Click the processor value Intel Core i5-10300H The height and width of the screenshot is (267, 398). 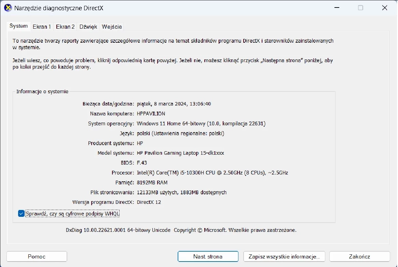pos(212,173)
